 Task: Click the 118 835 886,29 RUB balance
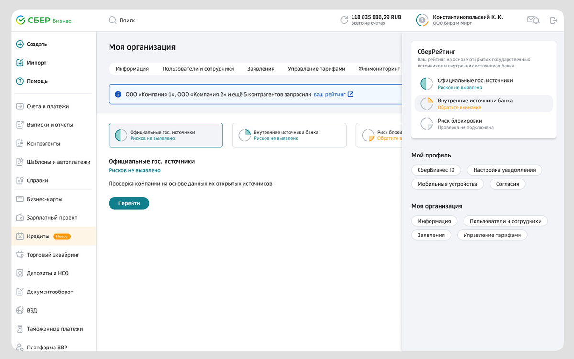(x=376, y=17)
